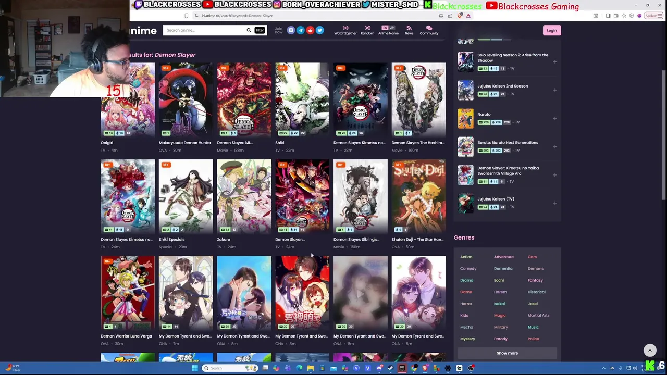
Task: Open Steam from taskbar
Action: click(390, 368)
